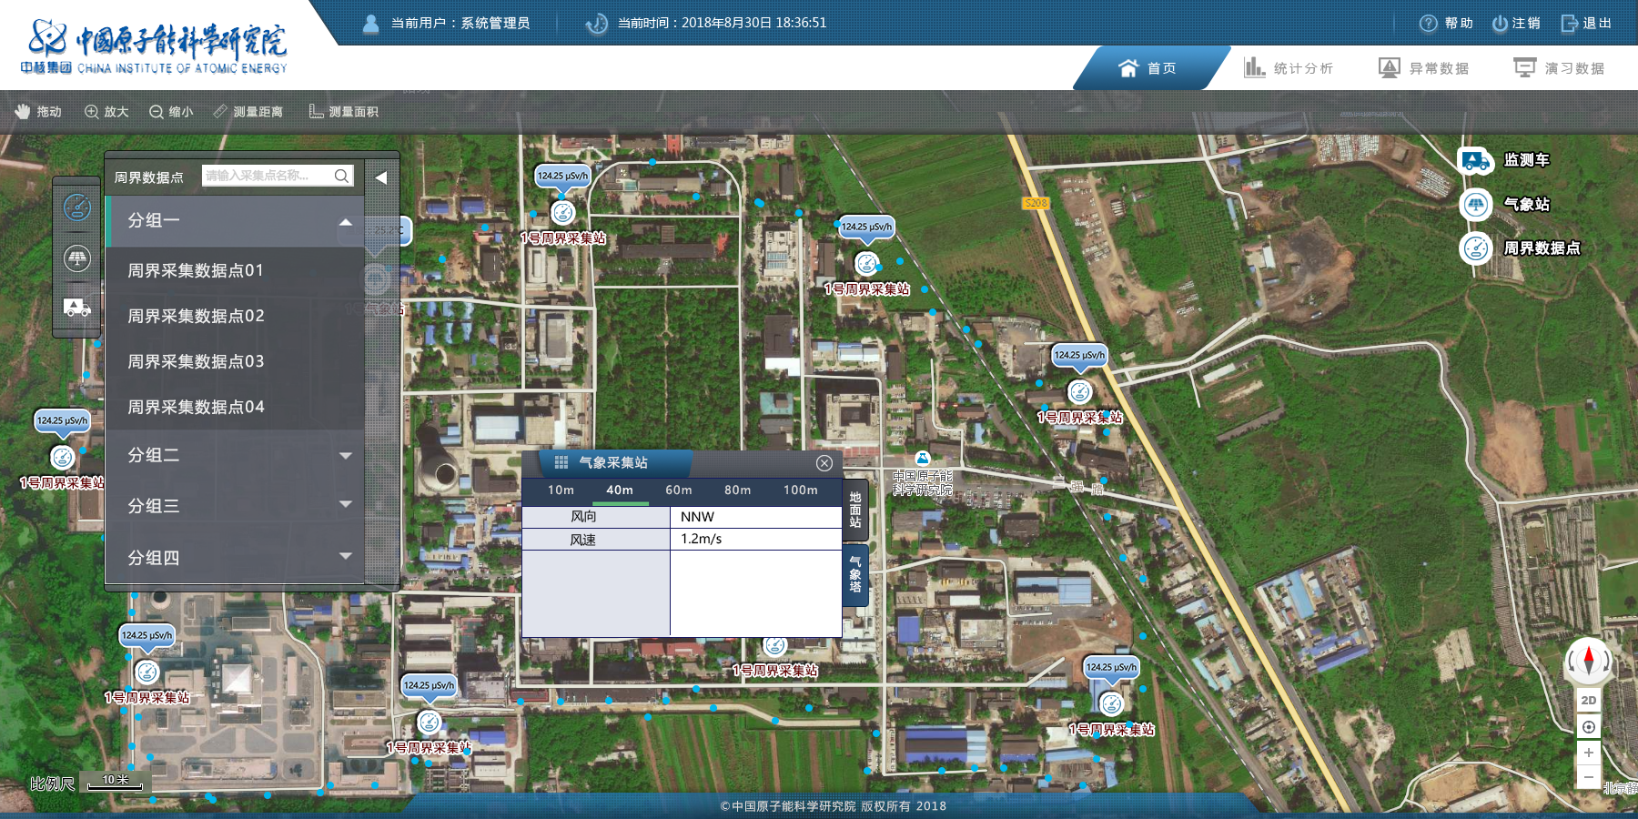Select the drag (拖动) hand tool
The width and height of the screenshot is (1638, 819).
(x=38, y=112)
